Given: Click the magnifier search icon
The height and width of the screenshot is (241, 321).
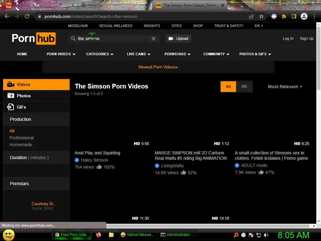Looking at the screenshot, I should coord(73,39).
